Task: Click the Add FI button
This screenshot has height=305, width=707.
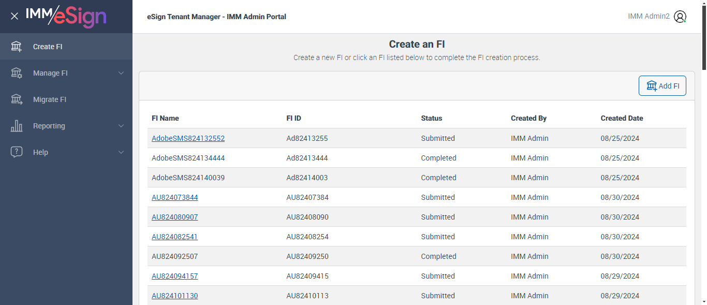Action: pos(662,86)
